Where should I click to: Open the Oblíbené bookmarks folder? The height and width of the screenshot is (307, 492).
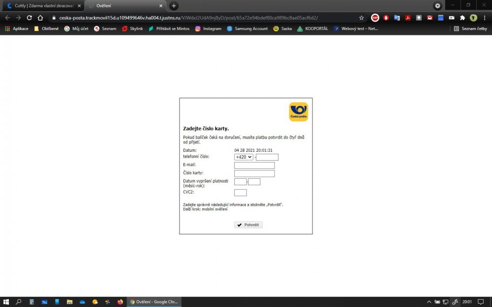click(x=46, y=28)
